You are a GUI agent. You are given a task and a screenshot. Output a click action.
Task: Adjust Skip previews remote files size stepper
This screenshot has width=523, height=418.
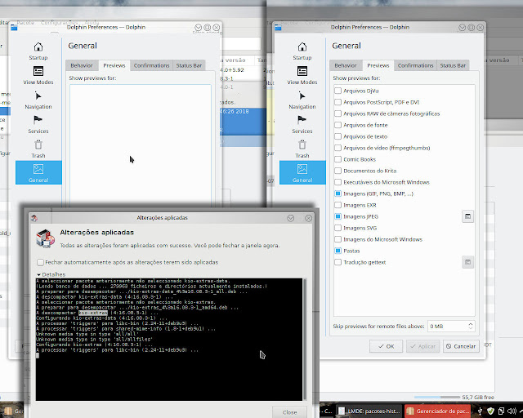coord(471,326)
